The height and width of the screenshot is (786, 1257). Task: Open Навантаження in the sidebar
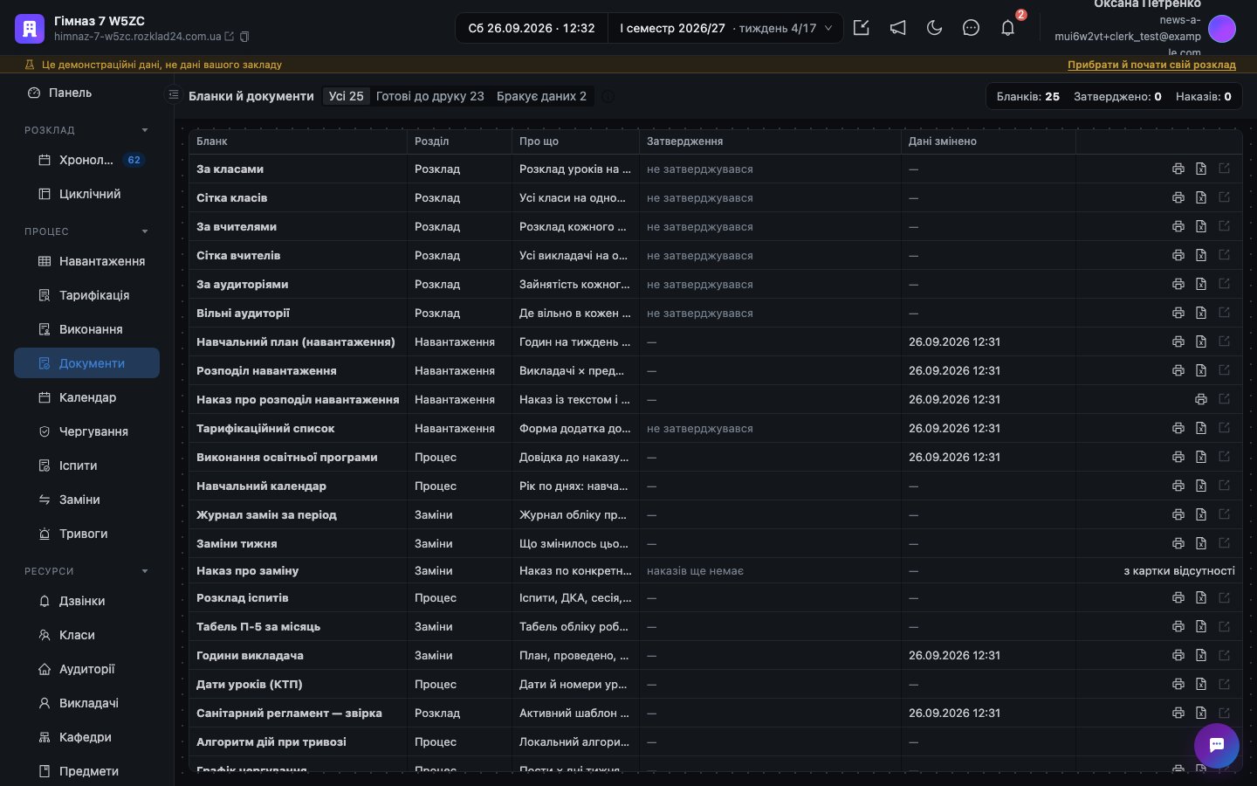86,261
